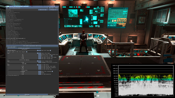The height and width of the screenshot is (98, 175).
Task: Click plus button for SDR white point
Action: (x=40, y=54)
